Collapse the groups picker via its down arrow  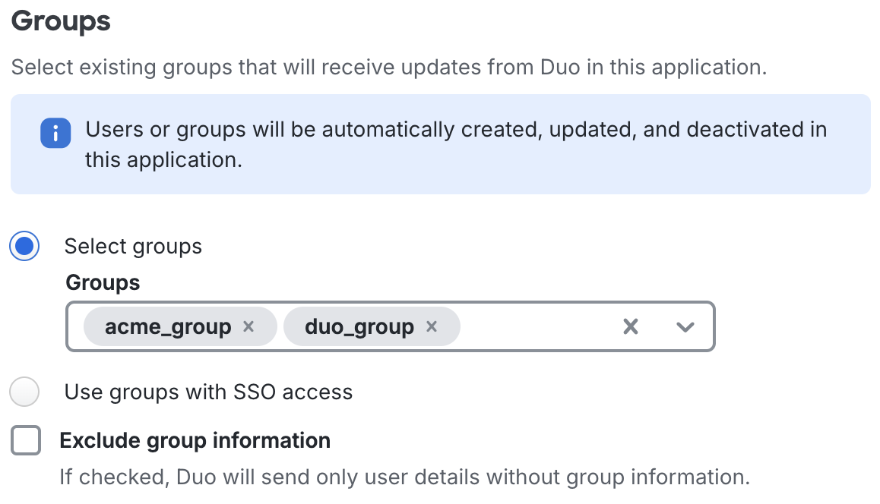685,326
